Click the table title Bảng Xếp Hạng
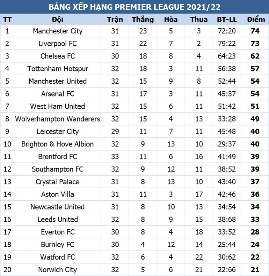The width and height of the screenshot is (269, 276). [x=134, y=7]
